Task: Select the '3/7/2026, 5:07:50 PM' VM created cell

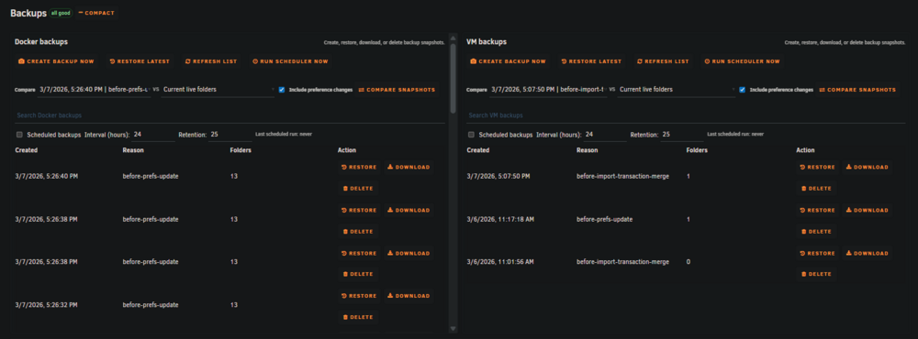Action: coord(498,176)
